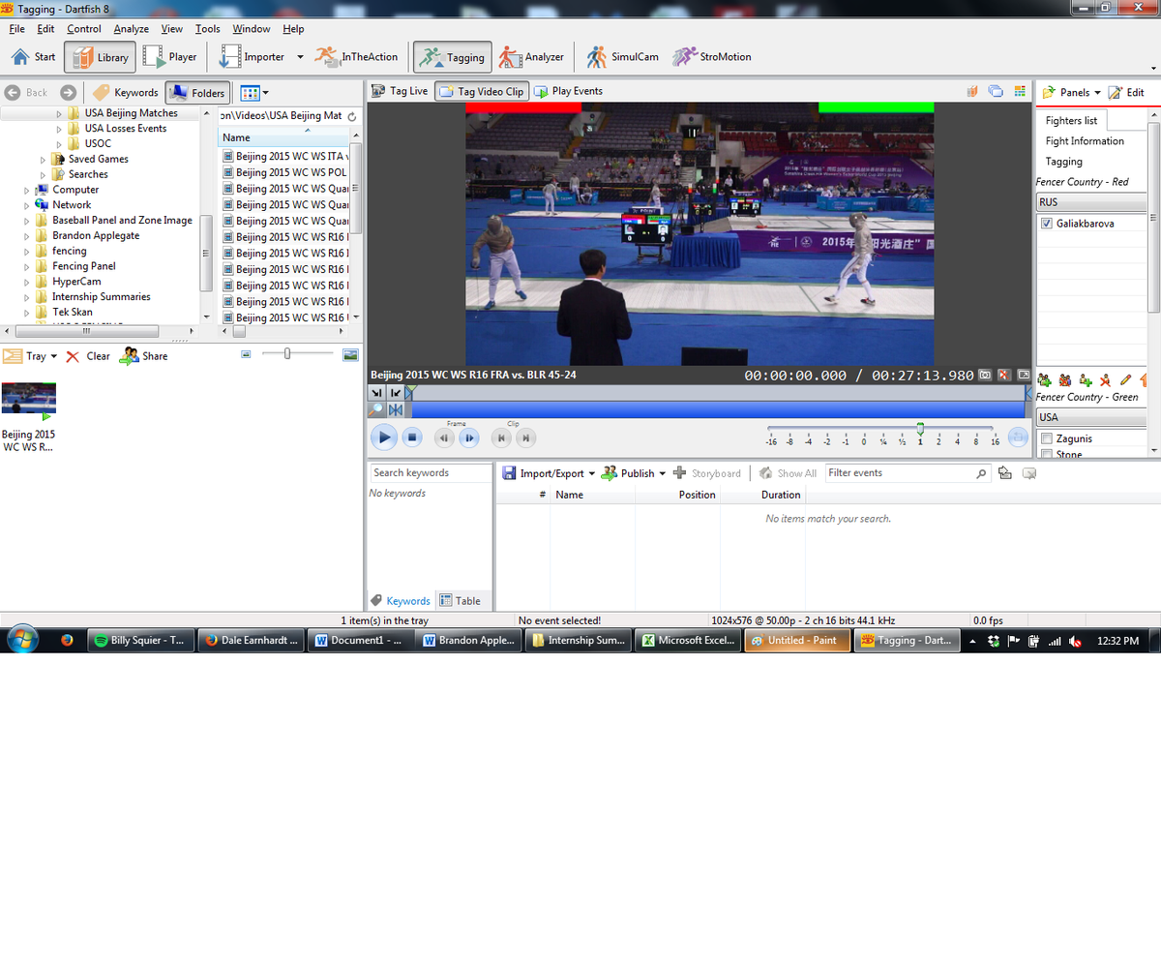The height and width of the screenshot is (966, 1161).
Task: Open Green fencer country USA dropdown
Action: [1091, 417]
